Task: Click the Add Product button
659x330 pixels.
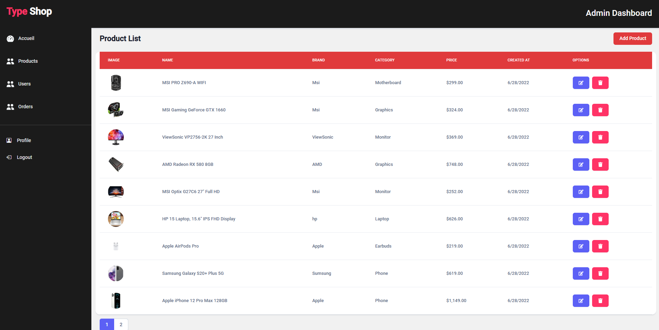Action: [x=632, y=39]
